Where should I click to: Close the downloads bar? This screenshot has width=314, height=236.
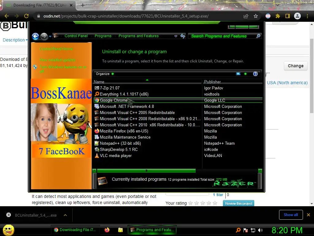click(x=308, y=215)
